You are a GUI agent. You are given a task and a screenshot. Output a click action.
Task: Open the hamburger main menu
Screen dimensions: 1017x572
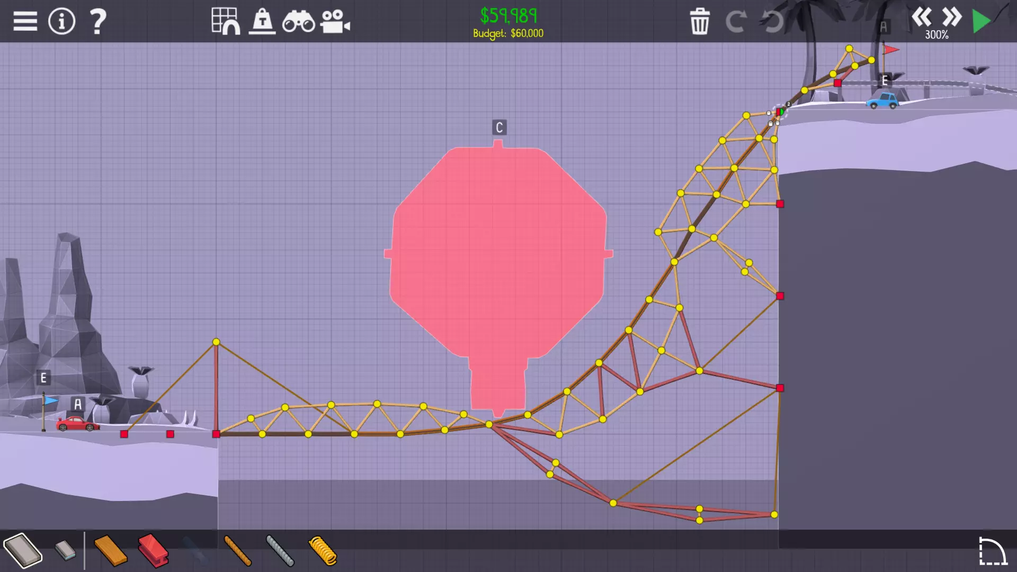tap(25, 22)
